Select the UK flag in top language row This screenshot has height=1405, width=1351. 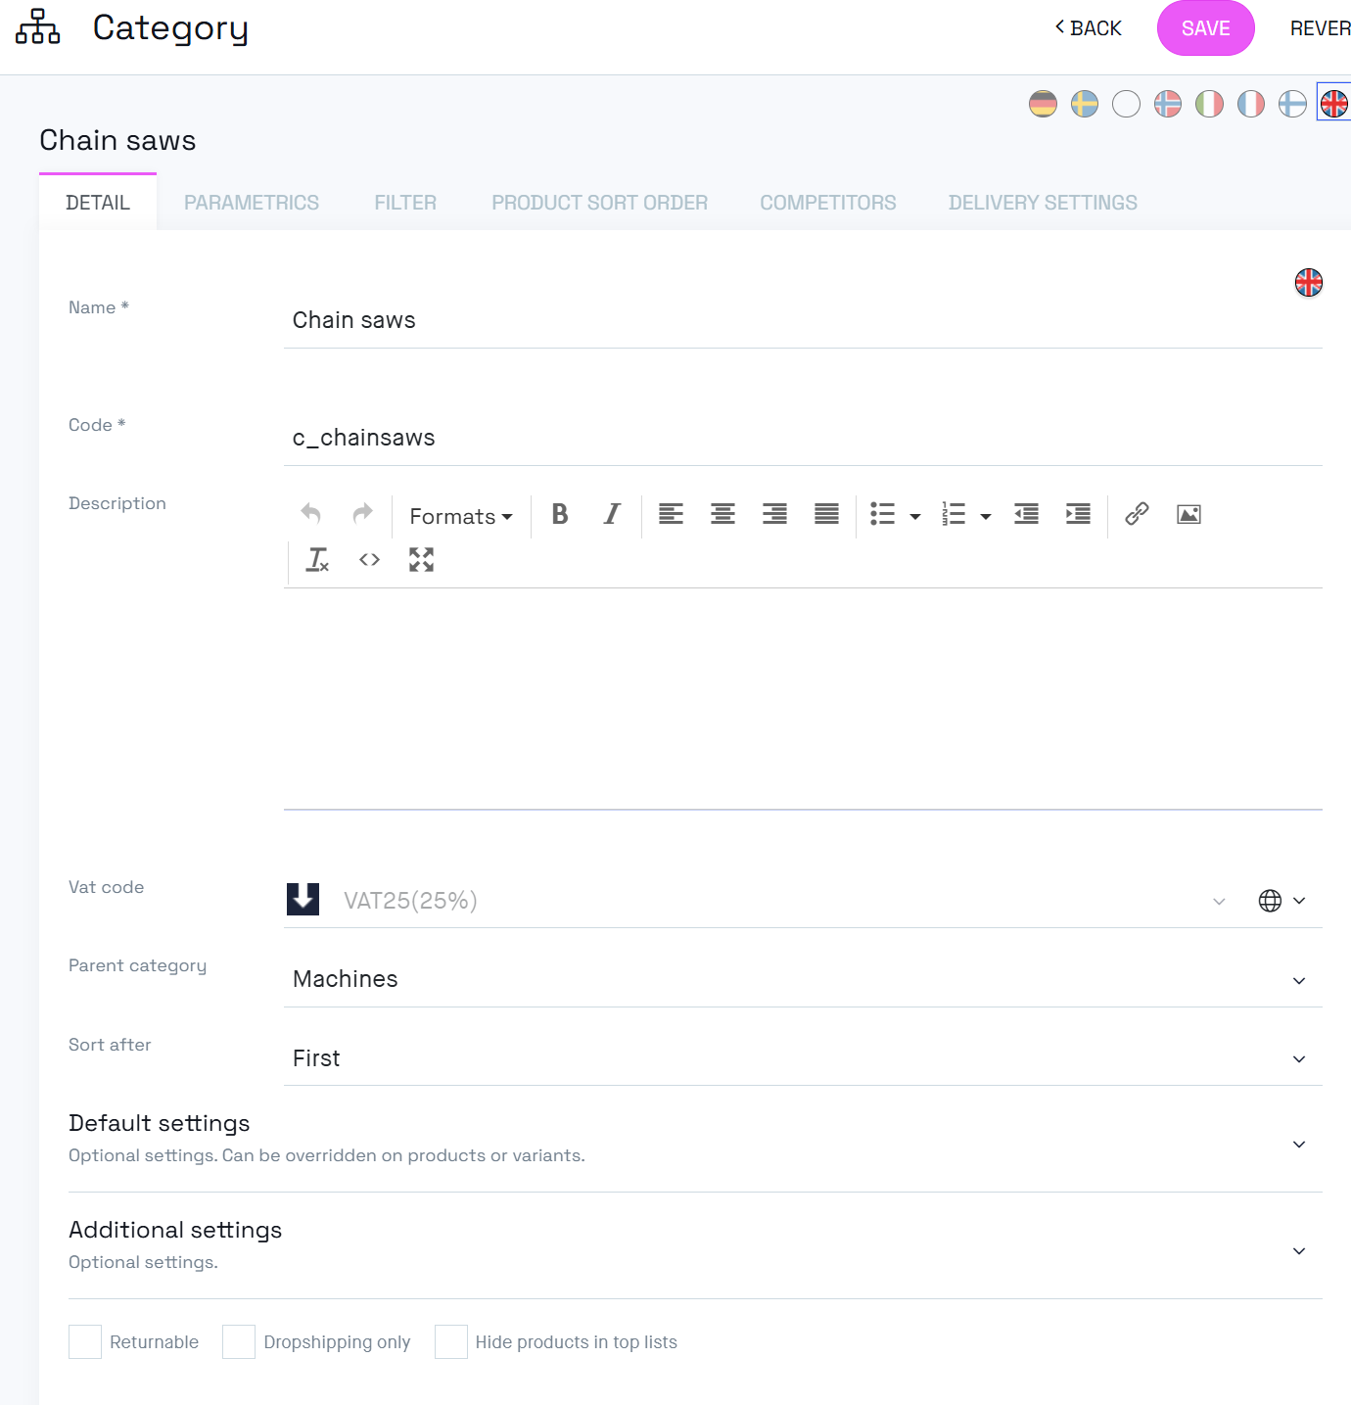pyautogui.click(x=1334, y=103)
